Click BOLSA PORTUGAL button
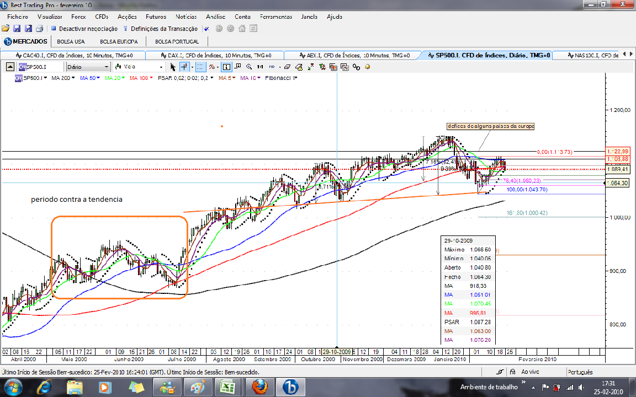The width and height of the screenshot is (636, 397). point(177,42)
